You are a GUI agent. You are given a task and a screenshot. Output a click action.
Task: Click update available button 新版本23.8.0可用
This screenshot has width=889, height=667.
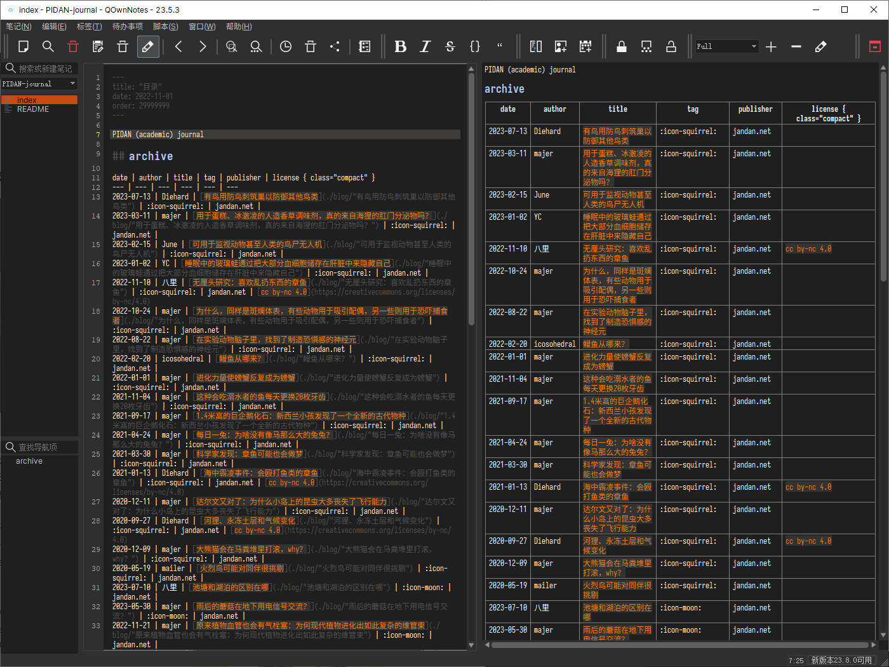pyautogui.click(x=841, y=660)
